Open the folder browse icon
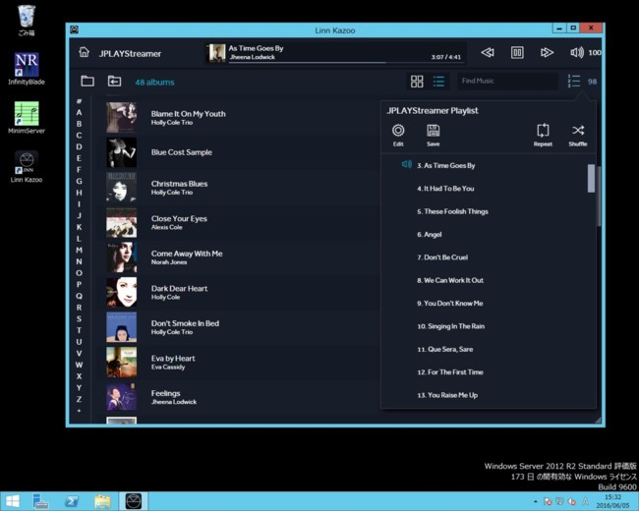 87,82
